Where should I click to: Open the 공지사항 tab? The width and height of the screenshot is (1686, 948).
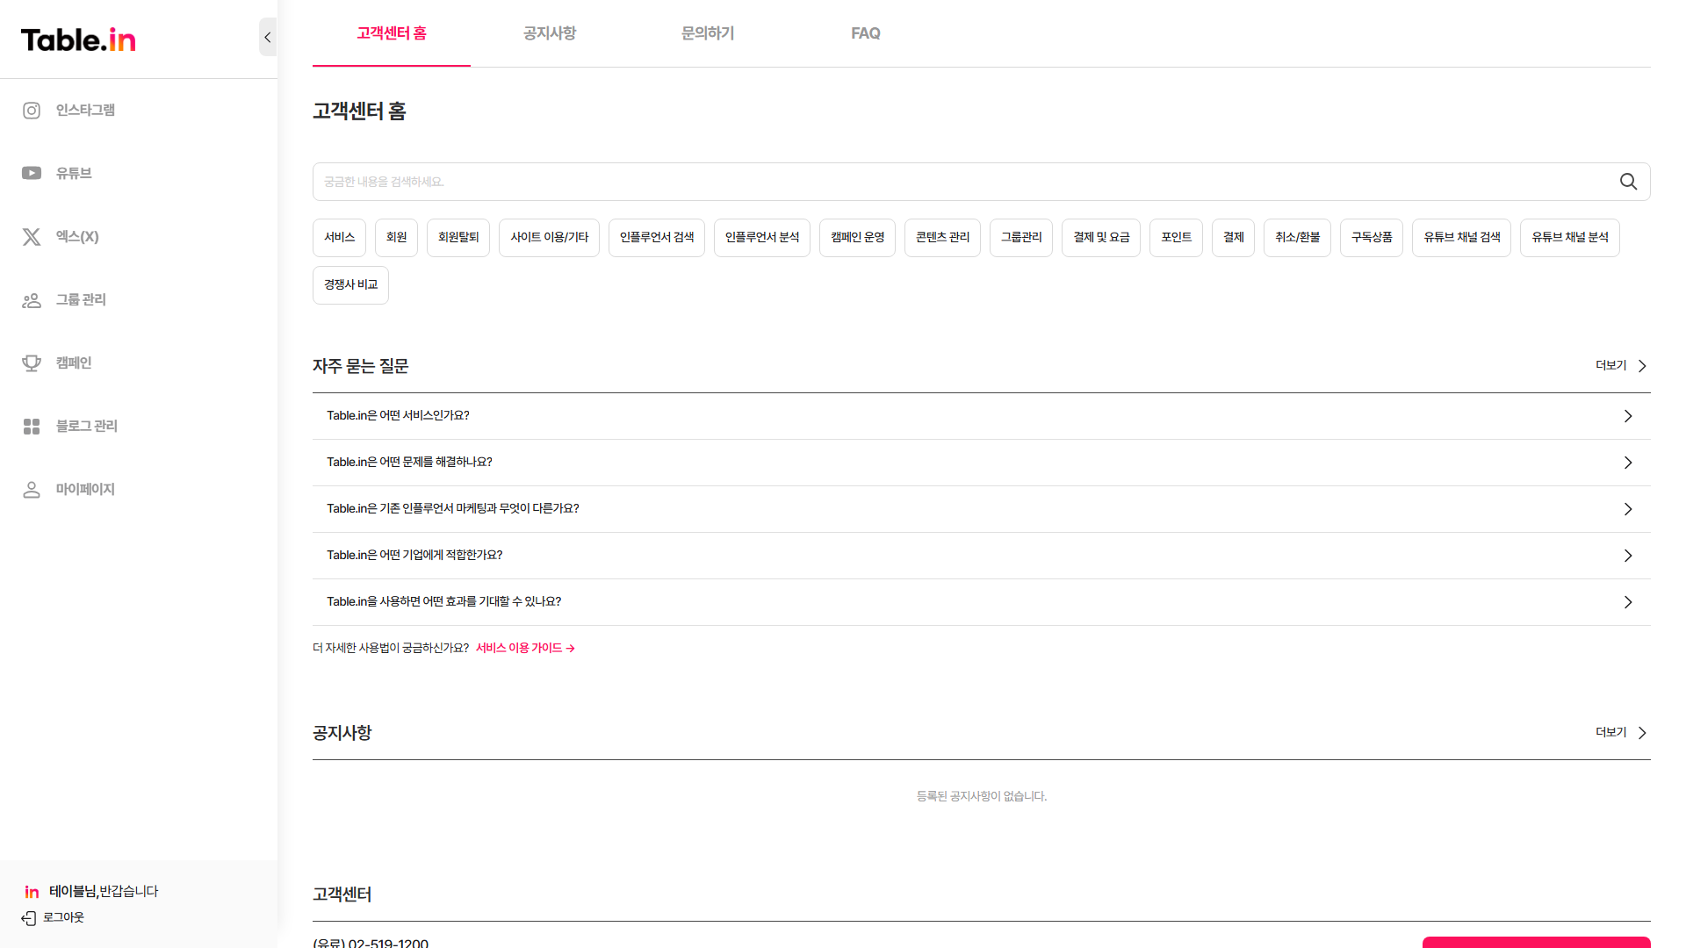click(x=550, y=33)
